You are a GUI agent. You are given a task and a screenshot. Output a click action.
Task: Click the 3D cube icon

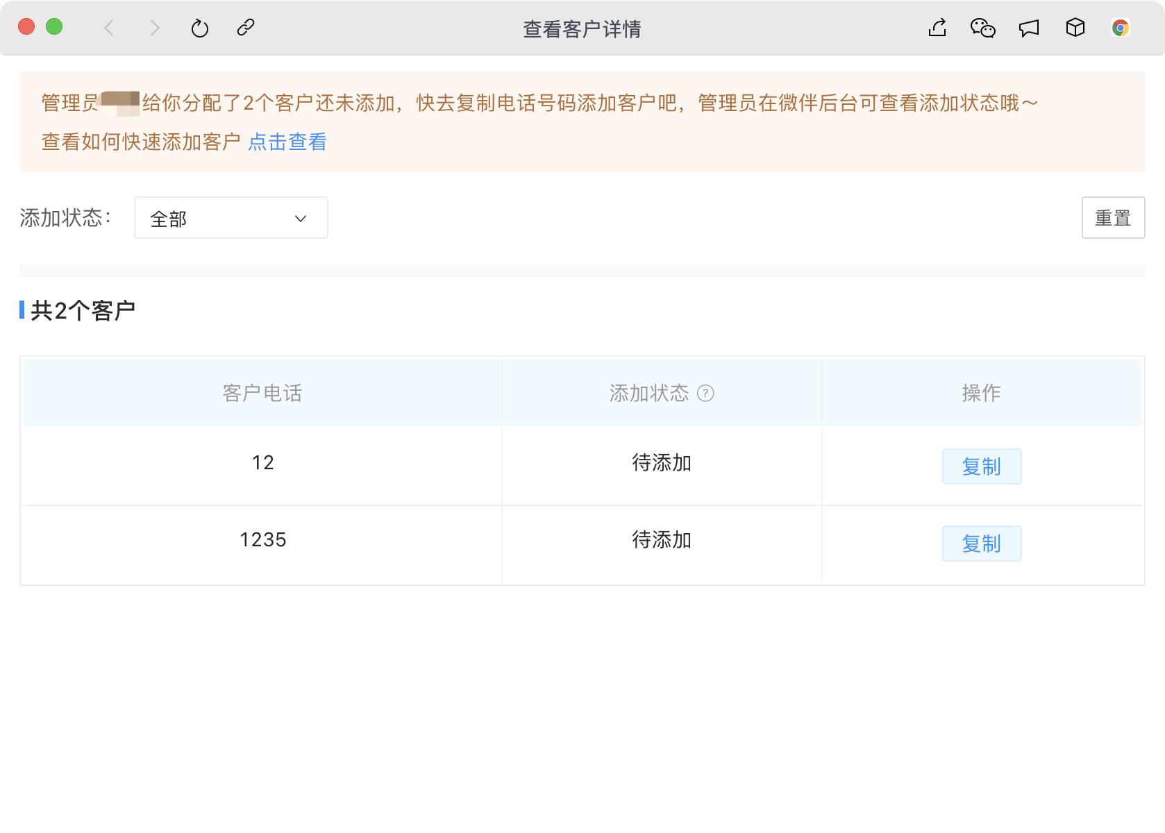pyautogui.click(x=1075, y=28)
